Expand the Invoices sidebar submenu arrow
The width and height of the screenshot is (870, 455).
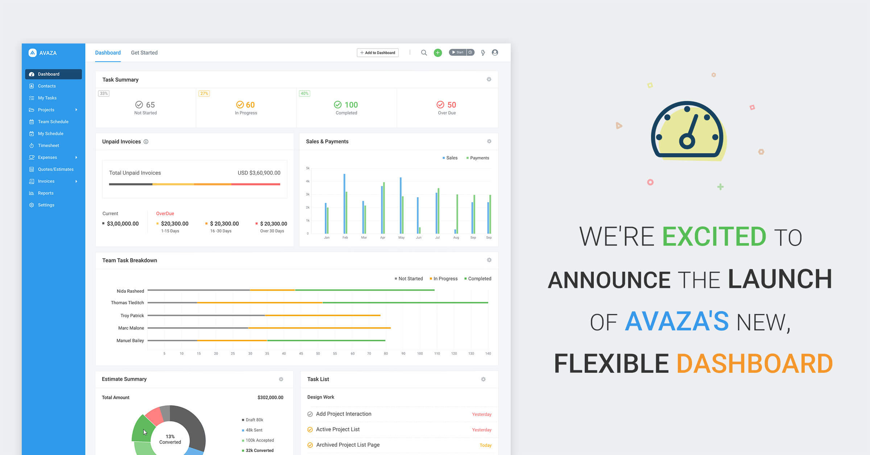click(76, 181)
